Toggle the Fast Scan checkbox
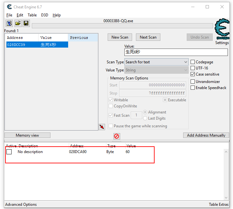 click(x=111, y=115)
